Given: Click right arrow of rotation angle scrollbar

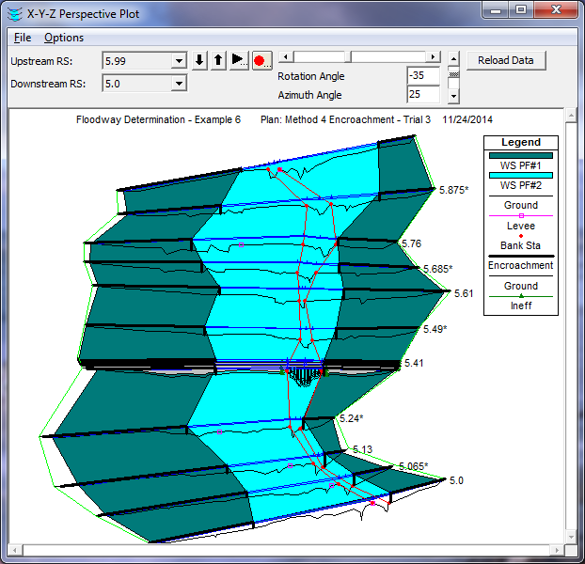Looking at the screenshot, I should click(x=432, y=56).
